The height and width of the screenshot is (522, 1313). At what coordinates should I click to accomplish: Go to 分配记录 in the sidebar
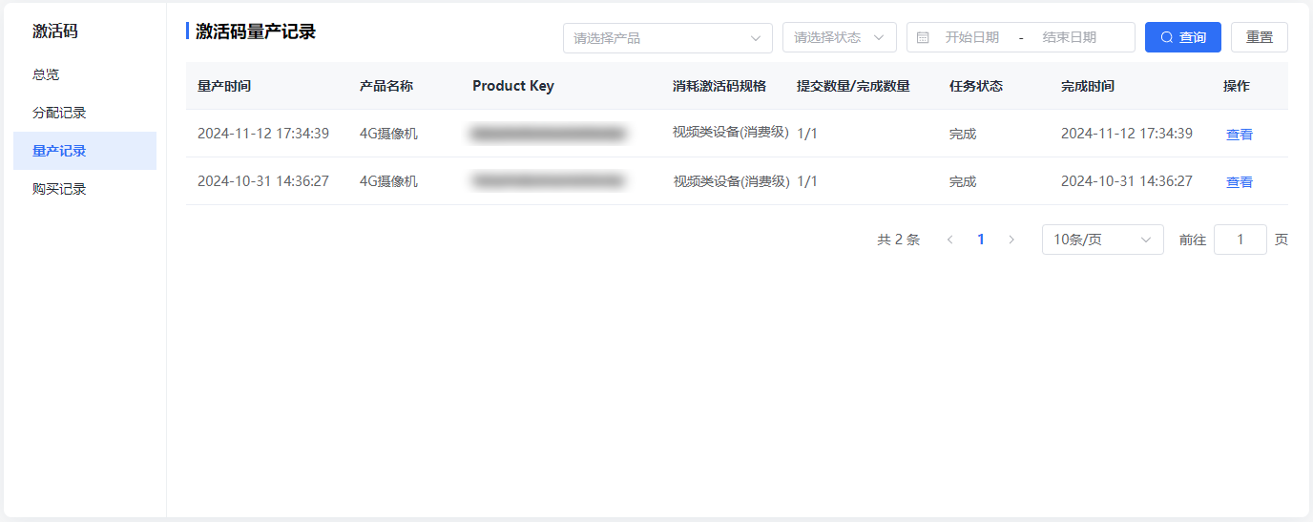pos(85,113)
